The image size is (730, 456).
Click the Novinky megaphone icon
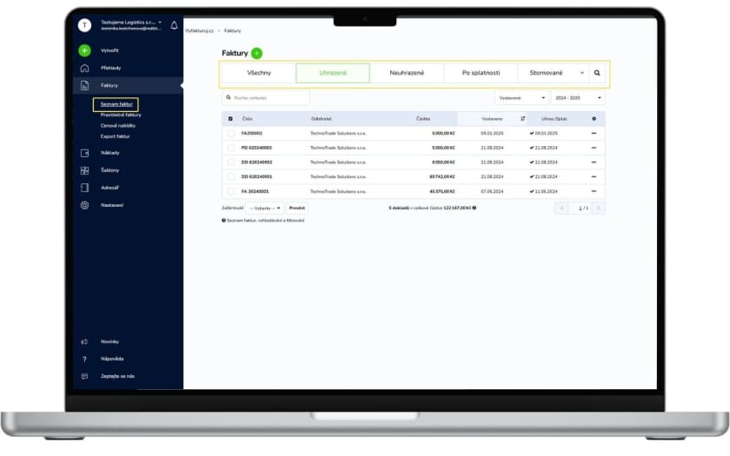pyautogui.click(x=84, y=341)
